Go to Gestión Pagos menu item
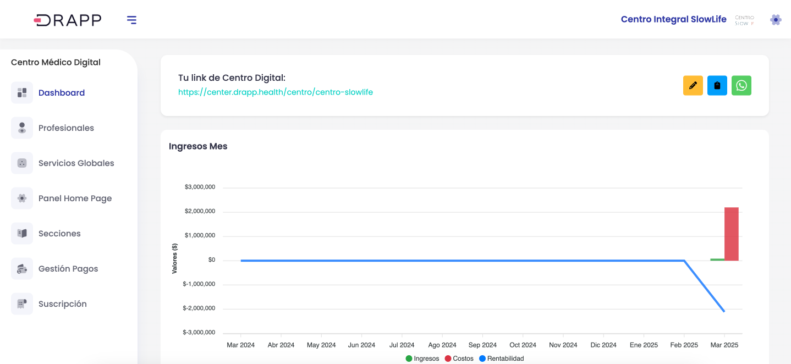Screen dimensions: 791x364 [x=68, y=269]
